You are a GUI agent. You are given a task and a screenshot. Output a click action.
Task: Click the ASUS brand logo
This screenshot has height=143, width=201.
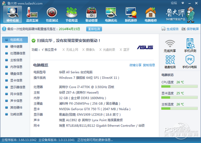(x=145, y=47)
